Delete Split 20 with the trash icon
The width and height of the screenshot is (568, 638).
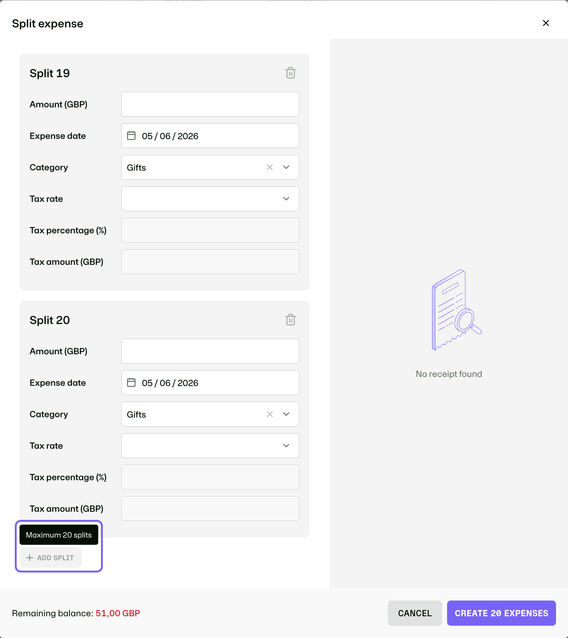(290, 320)
